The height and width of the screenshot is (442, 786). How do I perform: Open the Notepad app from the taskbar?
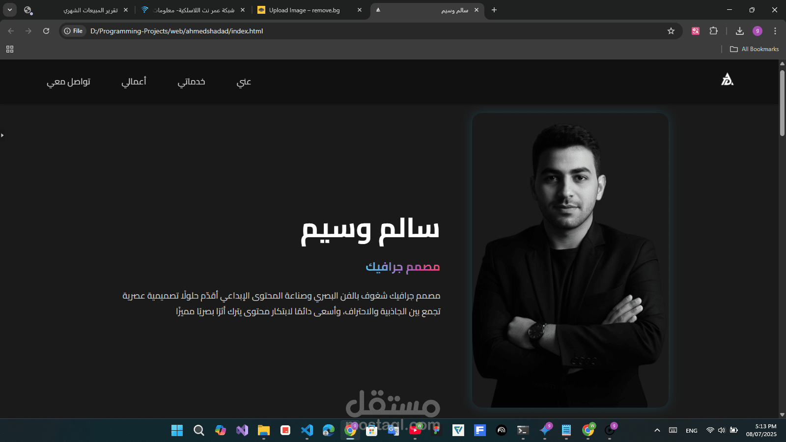pos(566,430)
